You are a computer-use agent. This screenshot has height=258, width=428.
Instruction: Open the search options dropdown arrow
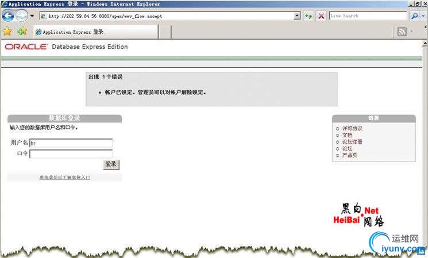coord(423,16)
